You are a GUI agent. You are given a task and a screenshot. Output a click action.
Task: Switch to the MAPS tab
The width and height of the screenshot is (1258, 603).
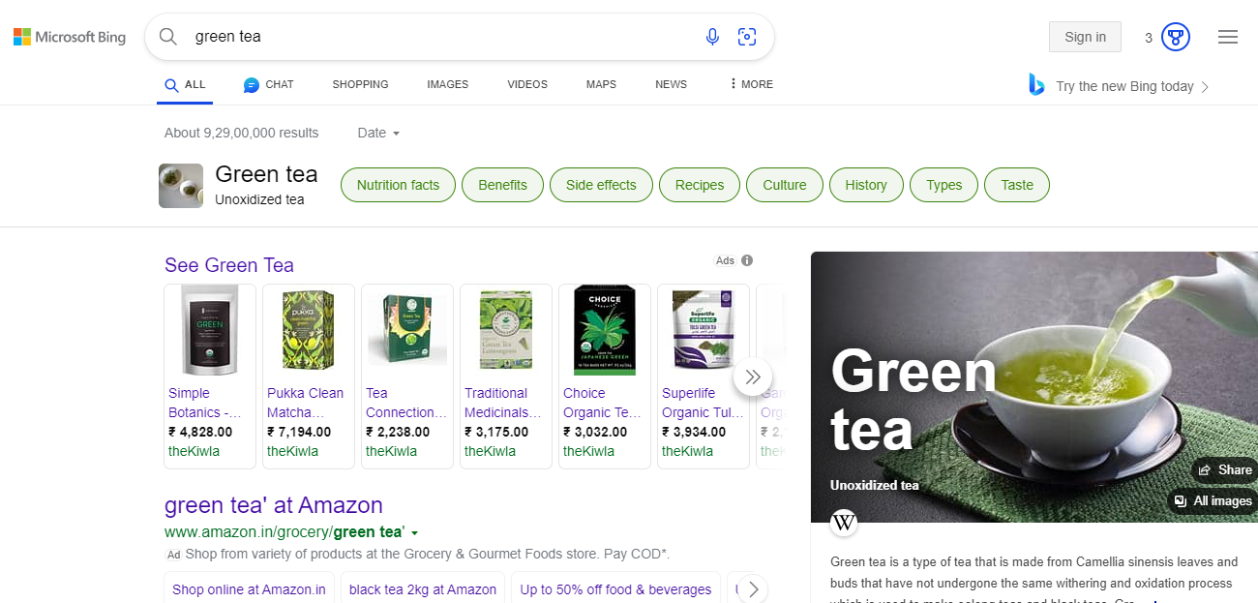[601, 84]
